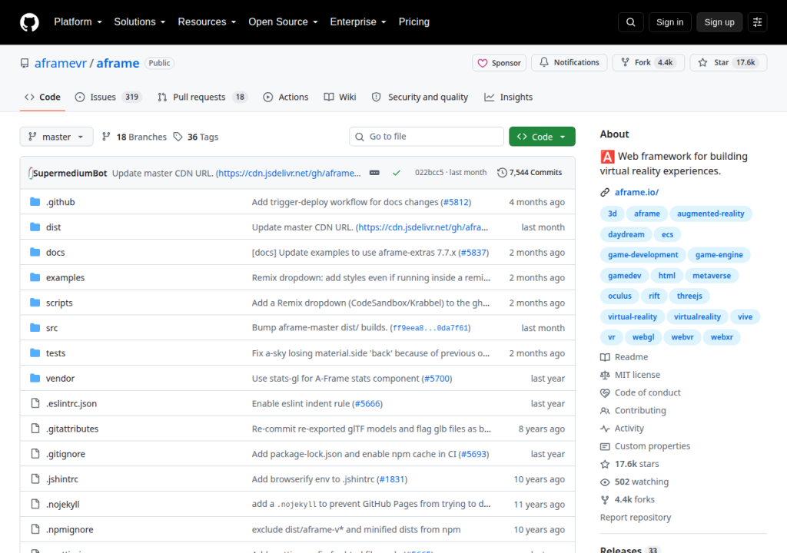787x553 pixels.
Task: Open the src folder
Action: (x=51, y=328)
